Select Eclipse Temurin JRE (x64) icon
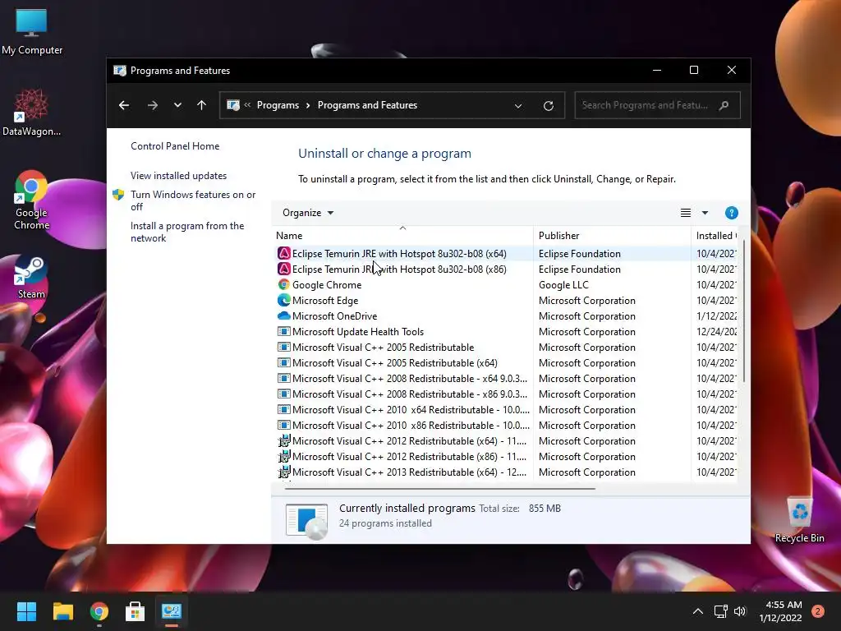Viewport: 841px width, 631px height. click(283, 253)
